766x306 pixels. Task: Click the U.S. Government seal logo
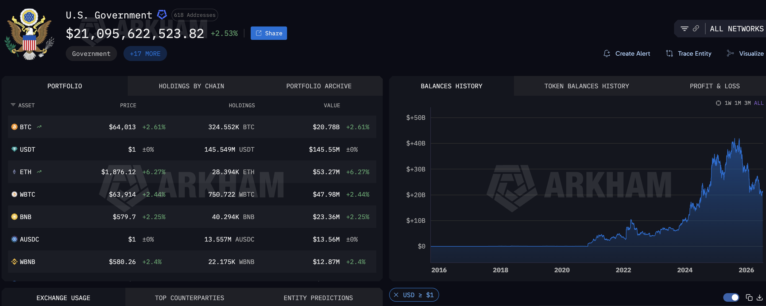29,34
